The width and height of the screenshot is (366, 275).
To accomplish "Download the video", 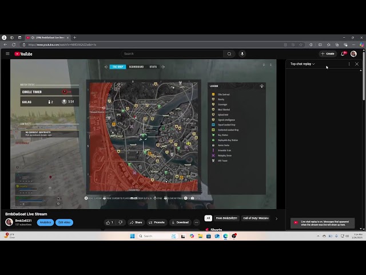I will [180, 222].
